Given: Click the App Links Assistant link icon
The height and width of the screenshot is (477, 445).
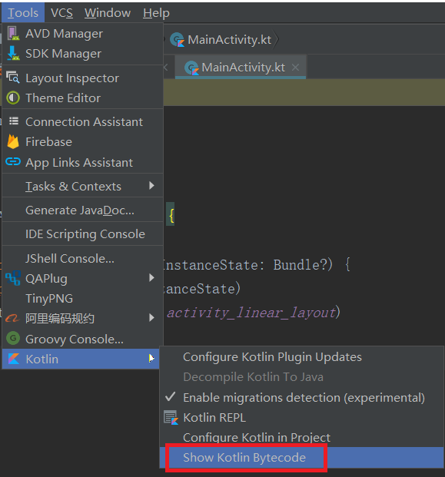Looking at the screenshot, I should coord(13,162).
